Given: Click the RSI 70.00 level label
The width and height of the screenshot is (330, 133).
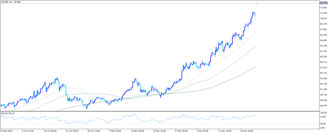Looking at the screenshot, I should click(323, 117).
